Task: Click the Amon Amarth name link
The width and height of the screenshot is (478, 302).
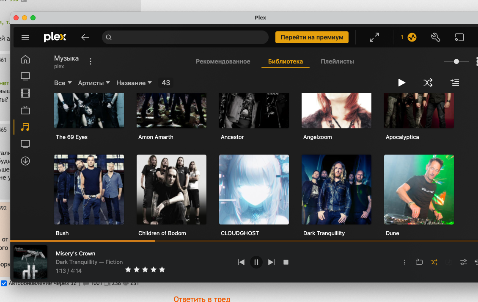Action: [x=156, y=137]
